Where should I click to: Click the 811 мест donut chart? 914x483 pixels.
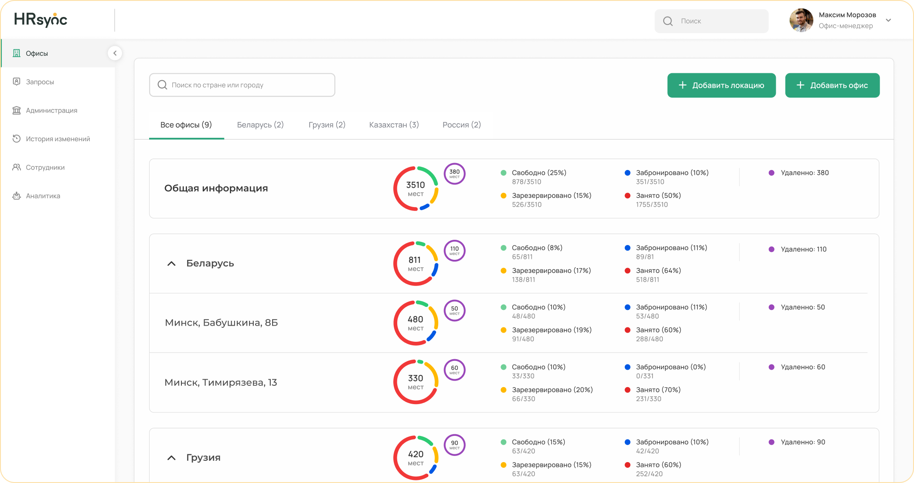416,264
